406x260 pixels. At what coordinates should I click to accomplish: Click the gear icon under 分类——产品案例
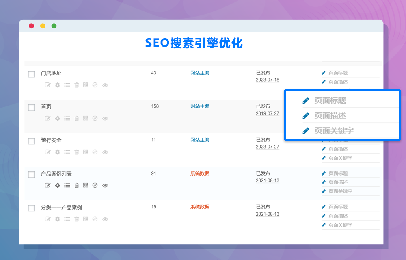[57, 219]
